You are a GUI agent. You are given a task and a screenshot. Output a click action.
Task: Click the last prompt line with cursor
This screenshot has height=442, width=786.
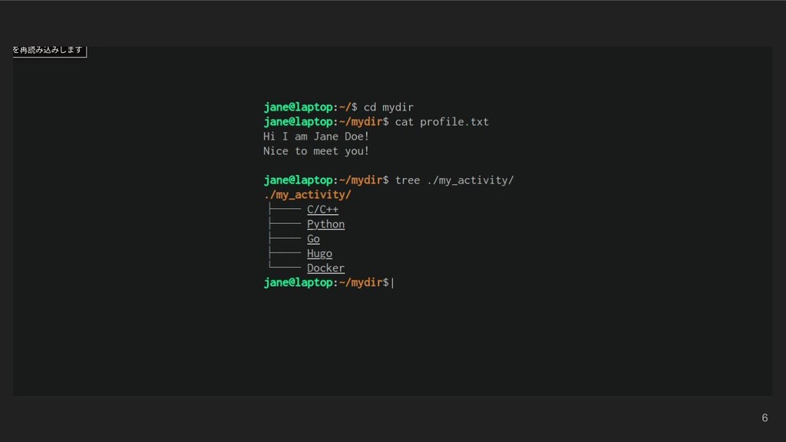pos(329,282)
